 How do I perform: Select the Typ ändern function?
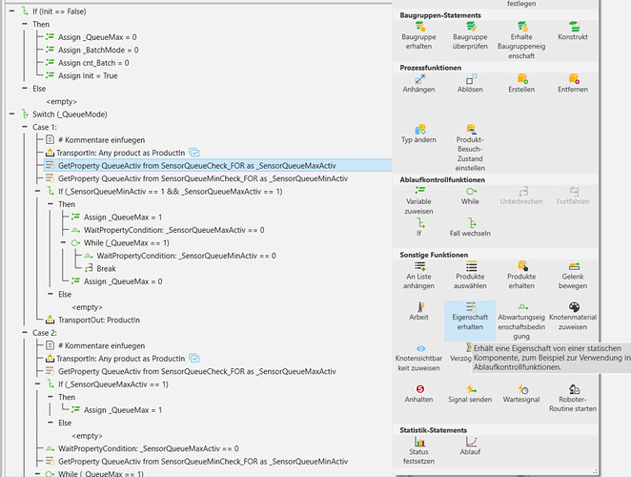point(419,130)
